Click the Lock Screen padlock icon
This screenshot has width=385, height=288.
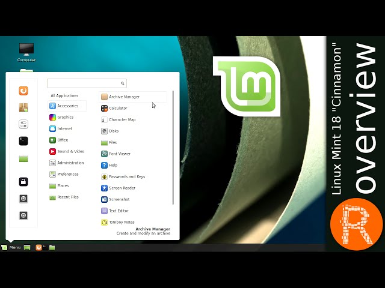click(x=23, y=182)
